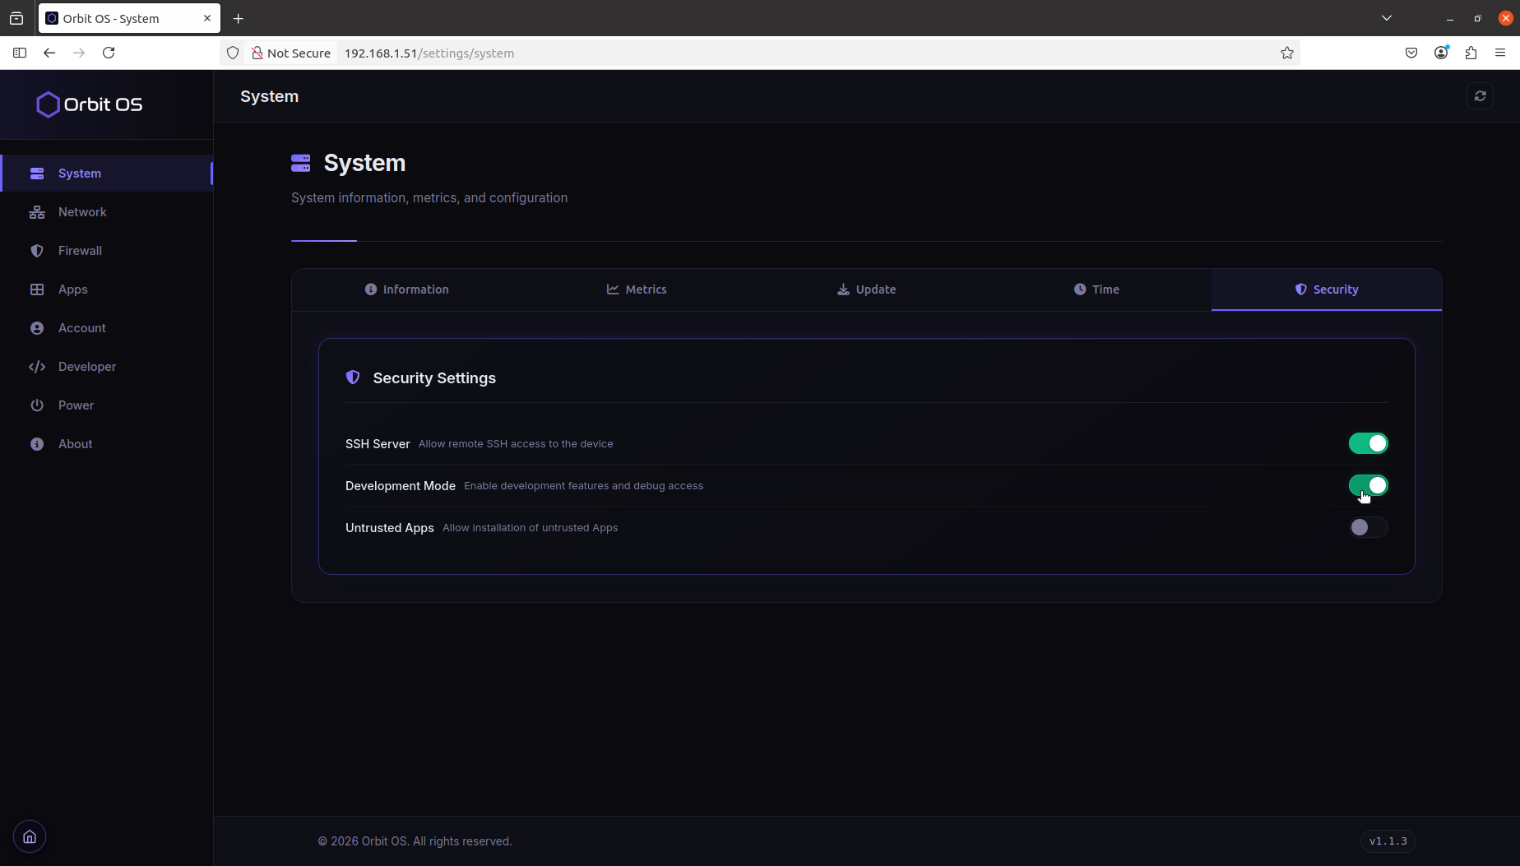
Task: Click the shield icon beside Security Settings
Action: pyautogui.click(x=353, y=377)
